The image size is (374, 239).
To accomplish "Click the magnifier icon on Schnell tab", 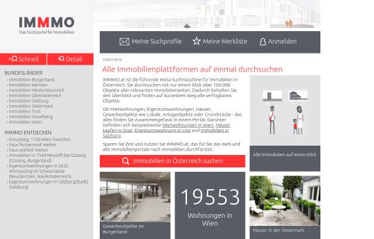I will tap(13, 59).
